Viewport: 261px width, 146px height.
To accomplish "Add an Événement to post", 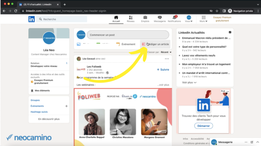I will point(126,44).
